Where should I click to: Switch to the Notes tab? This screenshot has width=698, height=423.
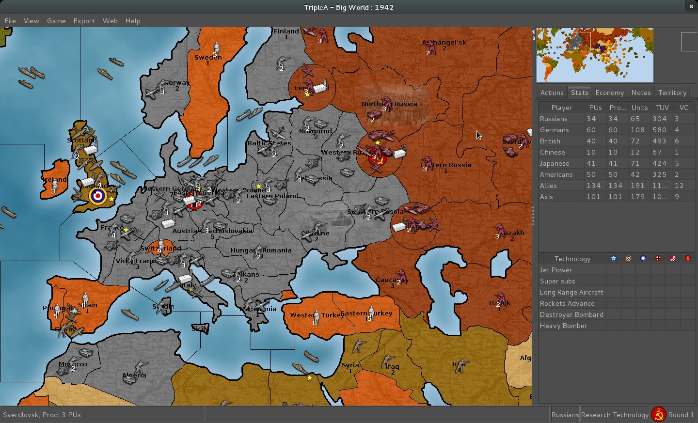pos(641,93)
